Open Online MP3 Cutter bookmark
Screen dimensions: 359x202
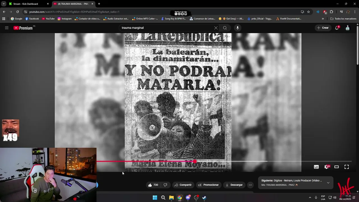pos(145,19)
